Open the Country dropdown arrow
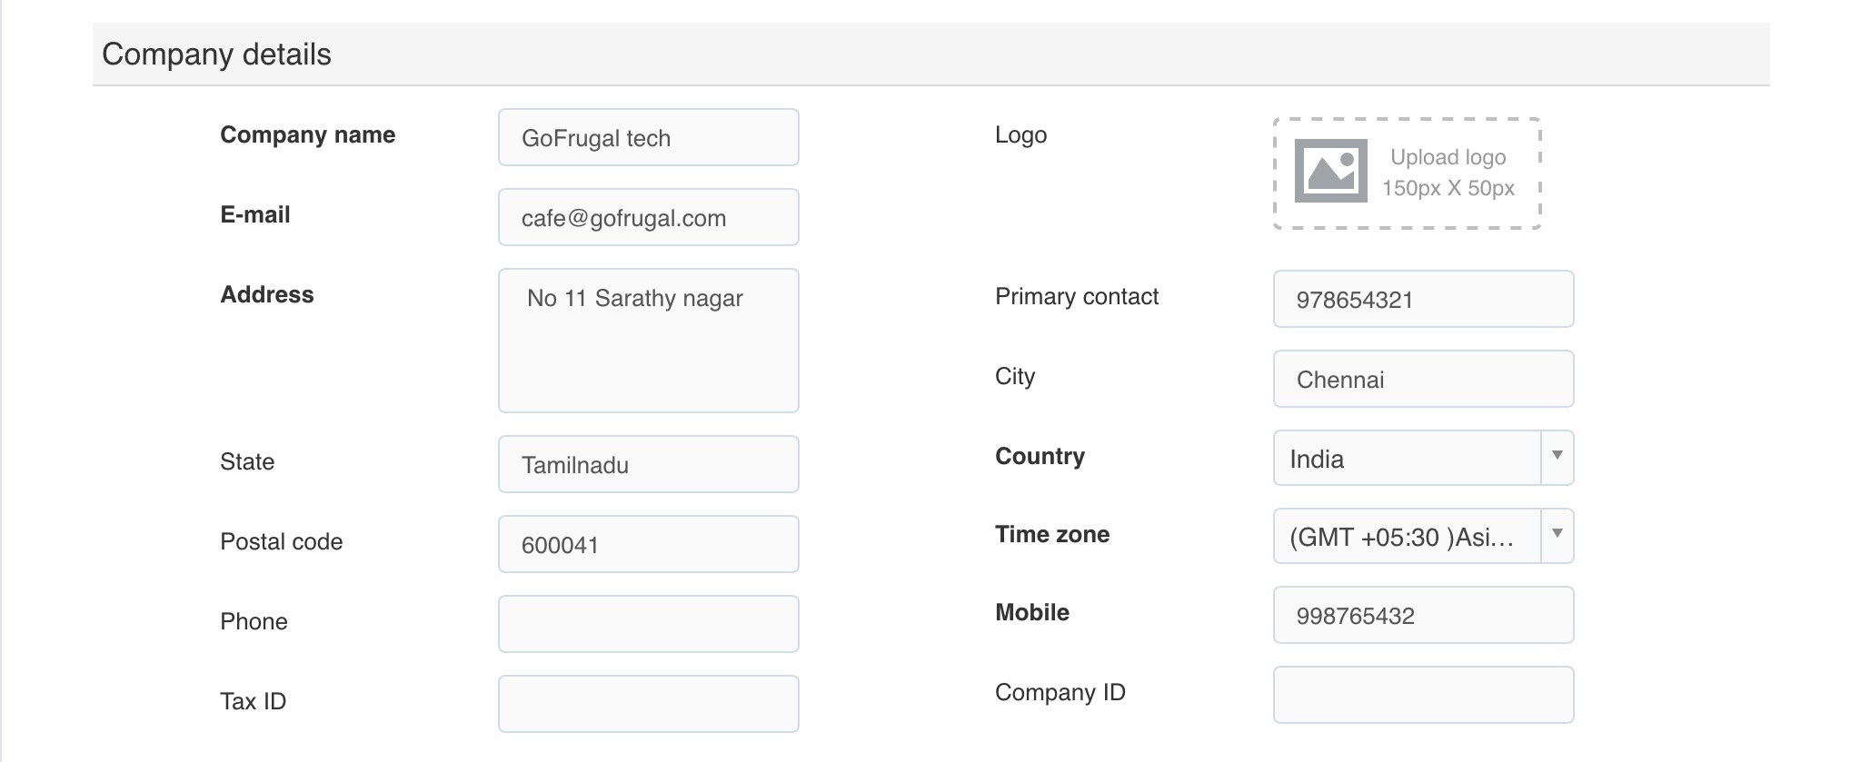 pos(1557,458)
